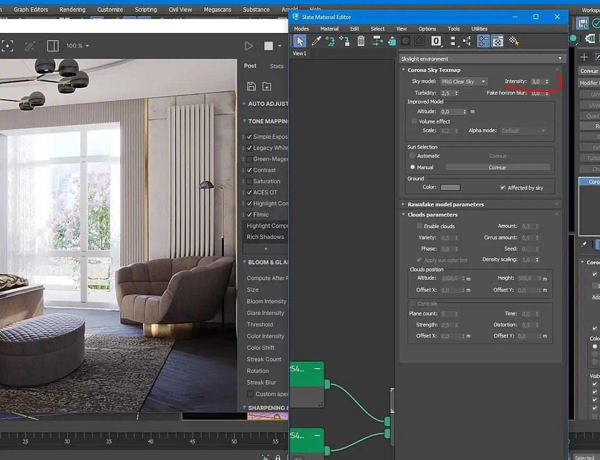The width and height of the screenshot is (600, 460).
Task: Toggle the side-by-side comparison view icon
Action: coord(53,46)
